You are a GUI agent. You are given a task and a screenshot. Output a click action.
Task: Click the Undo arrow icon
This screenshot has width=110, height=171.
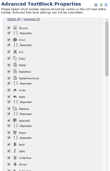[x=15, y=90]
